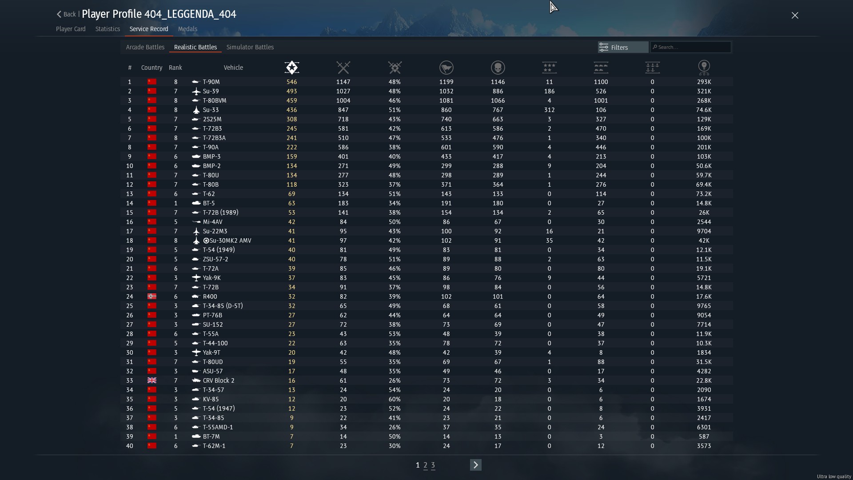Go back using Back button
Image resolution: width=853 pixels, height=480 pixels.
(66, 14)
